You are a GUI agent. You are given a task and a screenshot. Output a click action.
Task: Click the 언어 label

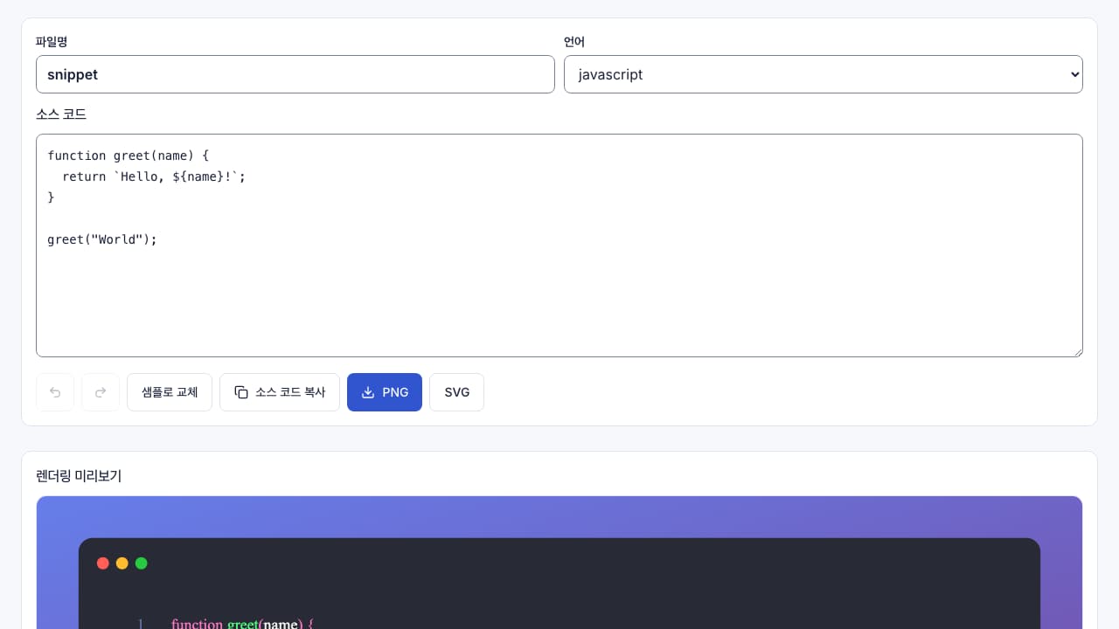coord(574,41)
